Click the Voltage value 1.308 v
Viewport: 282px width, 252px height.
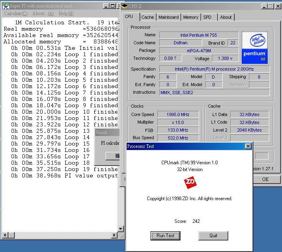click(225, 58)
